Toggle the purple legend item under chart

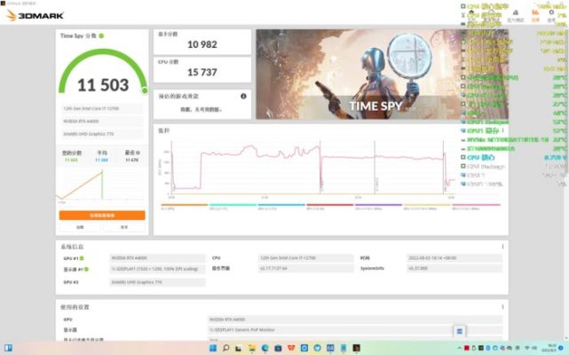378,207
